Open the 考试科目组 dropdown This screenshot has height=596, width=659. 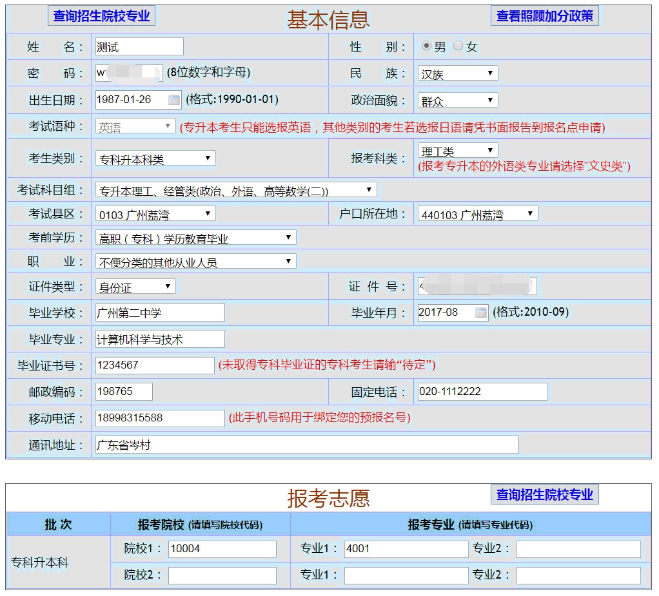(x=236, y=190)
